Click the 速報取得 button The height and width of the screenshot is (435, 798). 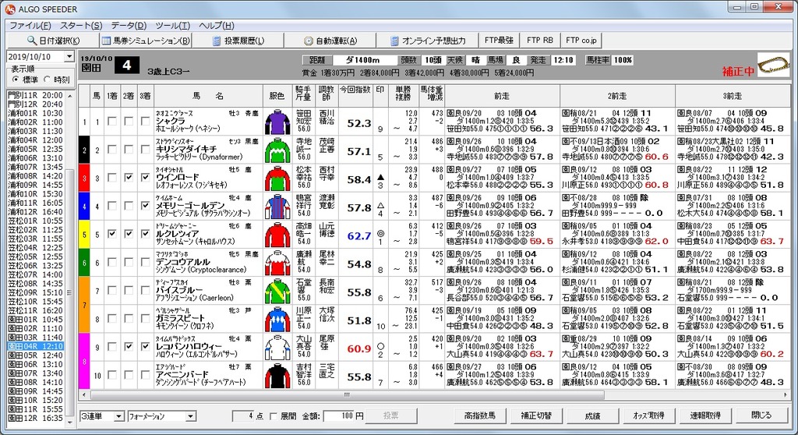point(704,416)
